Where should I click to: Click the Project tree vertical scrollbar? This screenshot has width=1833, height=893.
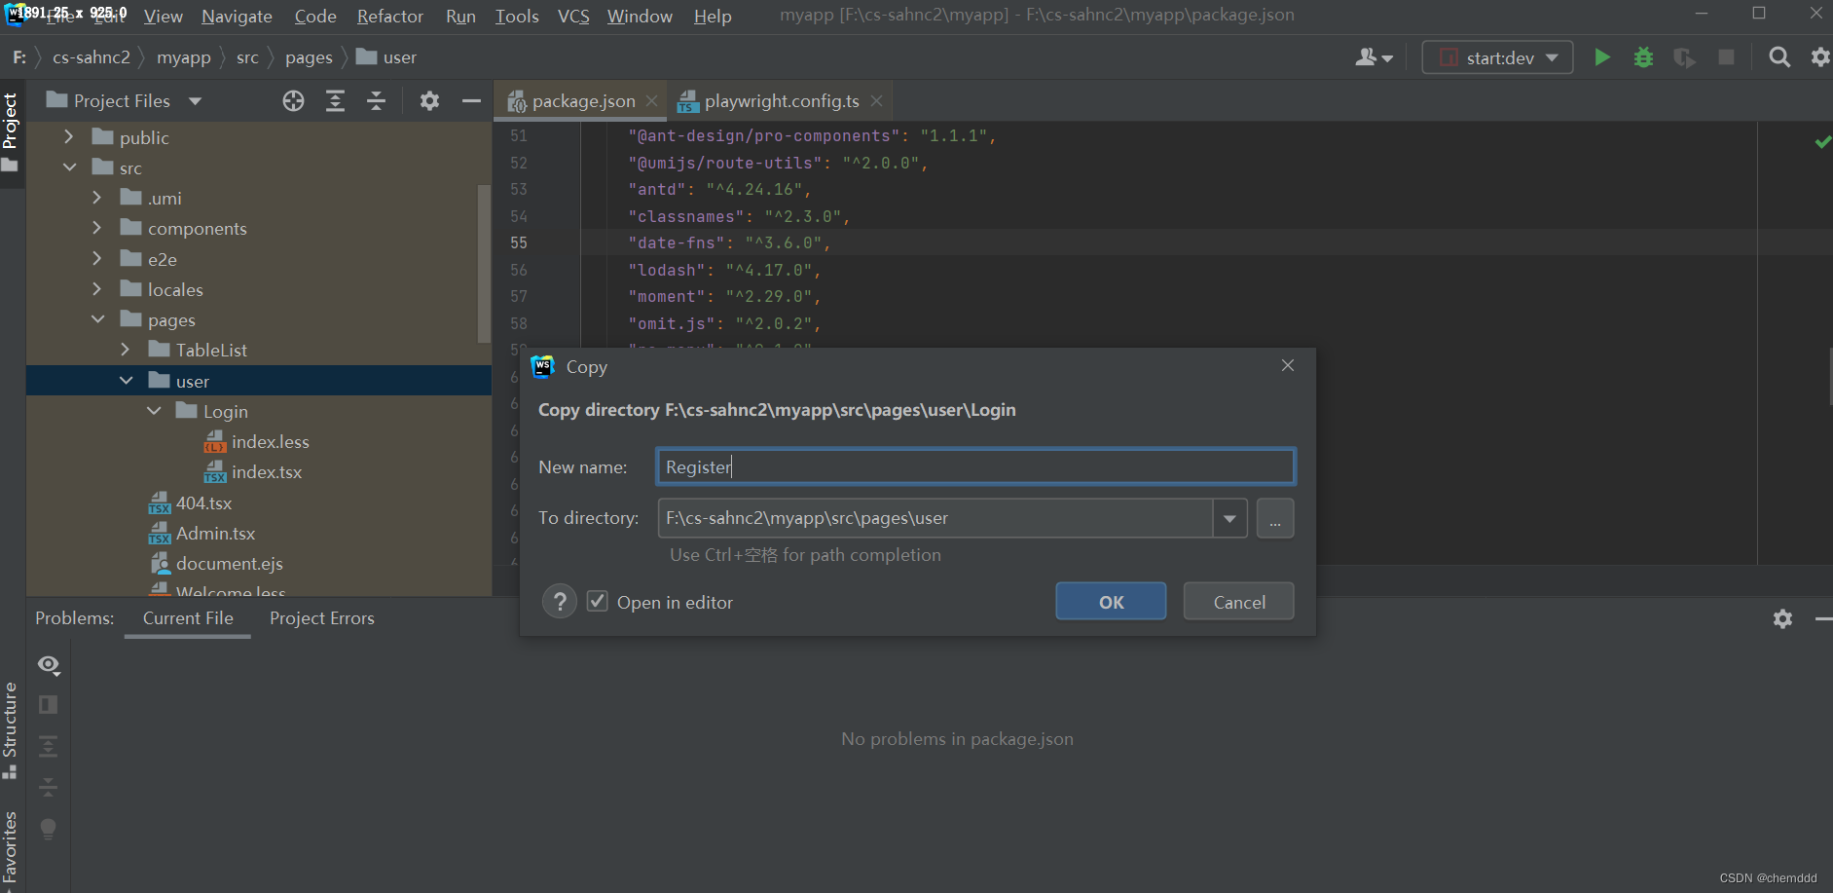(484, 263)
